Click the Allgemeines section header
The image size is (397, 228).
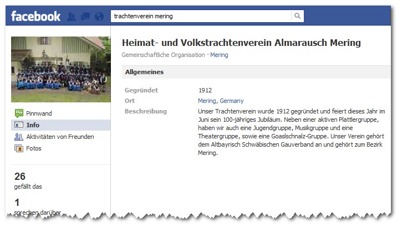coord(144,72)
